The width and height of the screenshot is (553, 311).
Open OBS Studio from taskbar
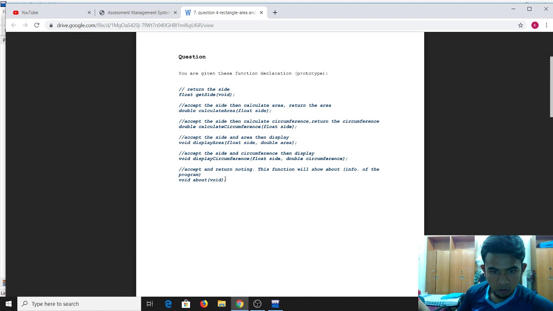point(257,304)
